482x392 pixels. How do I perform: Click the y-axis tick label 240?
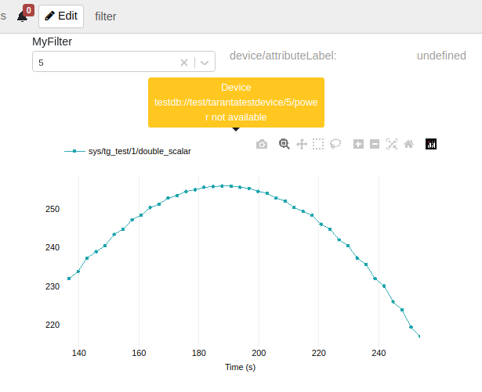53,247
